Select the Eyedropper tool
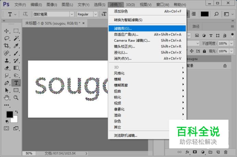237x157 pixels. click(16, 45)
